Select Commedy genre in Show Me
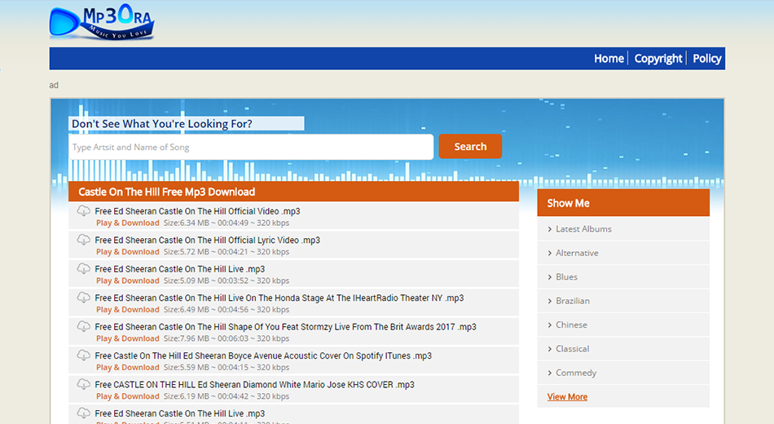Image resolution: width=774 pixels, height=424 pixels. tap(576, 373)
